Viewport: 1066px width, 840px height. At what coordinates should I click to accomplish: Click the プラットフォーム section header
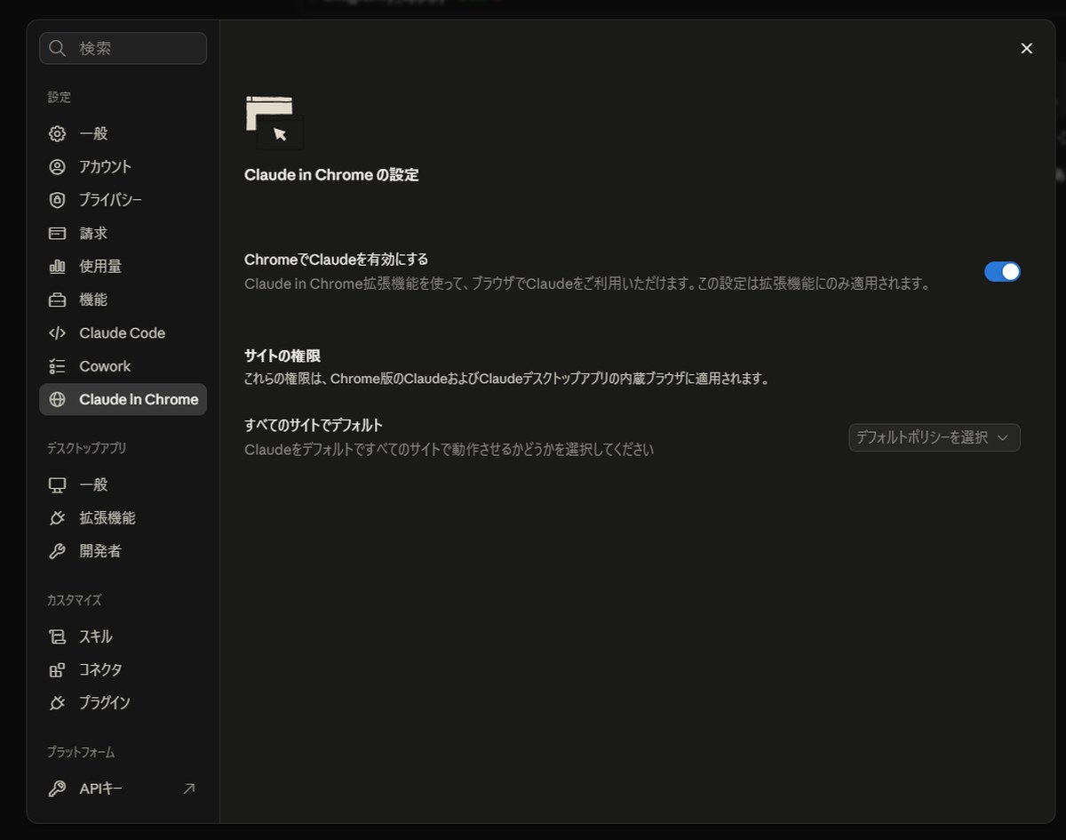point(81,752)
